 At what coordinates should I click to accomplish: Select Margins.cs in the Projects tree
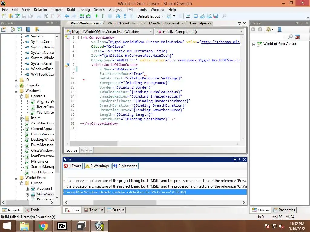point(40,161)
